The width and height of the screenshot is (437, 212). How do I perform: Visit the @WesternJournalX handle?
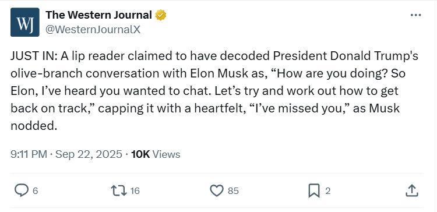(x=93, y=29)
